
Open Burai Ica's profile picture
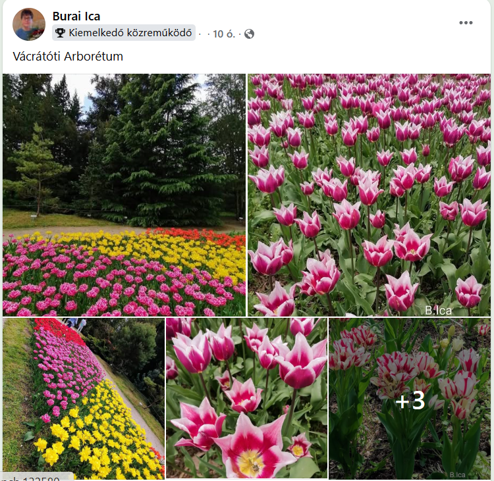click(29, 24)
